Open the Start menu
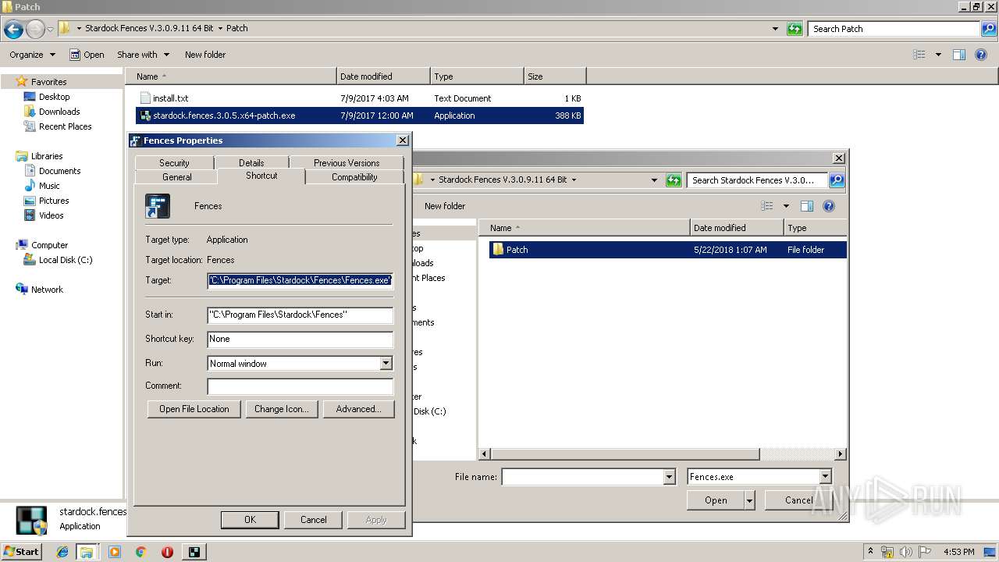999x562 pixels. [x=22, y=552]
